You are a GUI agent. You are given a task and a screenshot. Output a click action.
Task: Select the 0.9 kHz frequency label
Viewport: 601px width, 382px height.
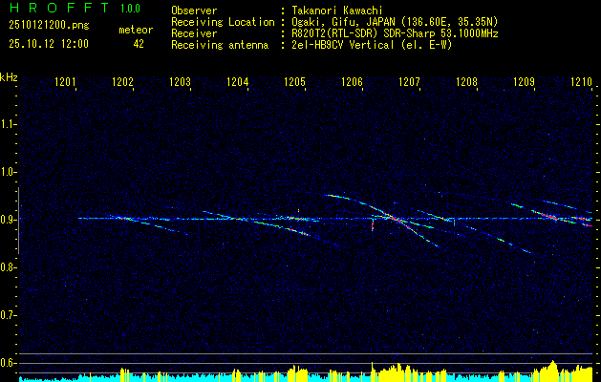(x=8, y=220)
